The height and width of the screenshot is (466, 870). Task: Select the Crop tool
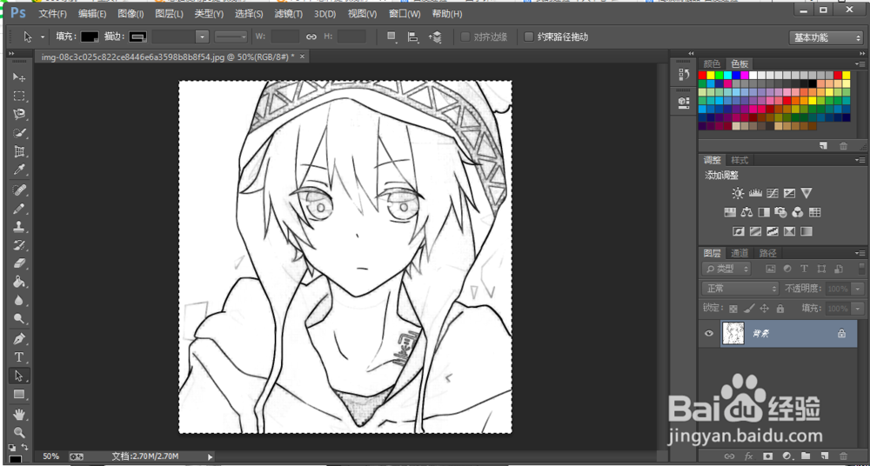pyautogui.click(x=19, y=151)
